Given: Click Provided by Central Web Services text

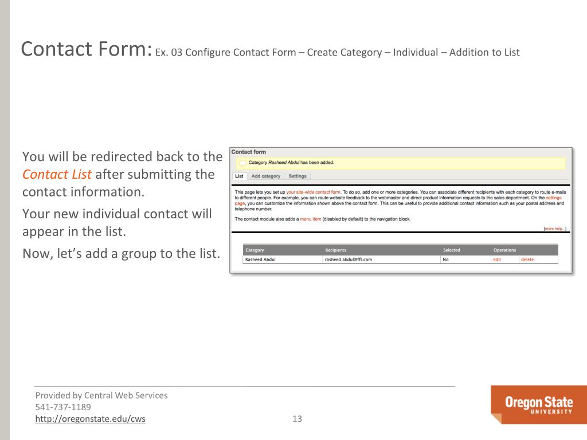Looking at the screenshot, I should tap(101, 395).
